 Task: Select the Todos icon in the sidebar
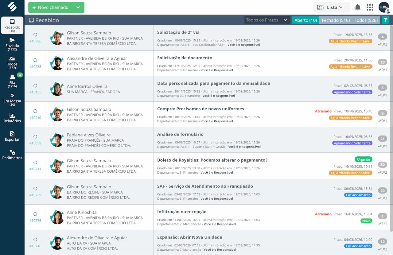tap(12, 60)
